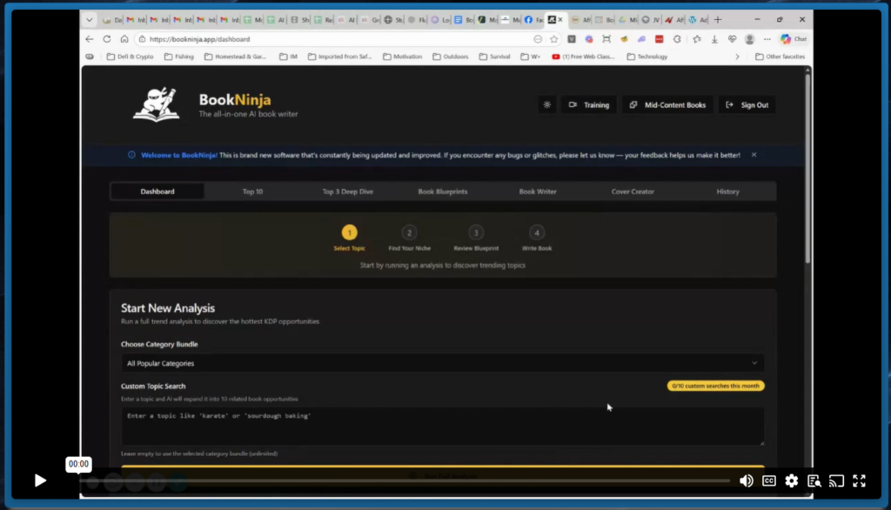Open video player settings gear
Image resolution: width=891 pixels, height=510 pixels.
[791, 480]
